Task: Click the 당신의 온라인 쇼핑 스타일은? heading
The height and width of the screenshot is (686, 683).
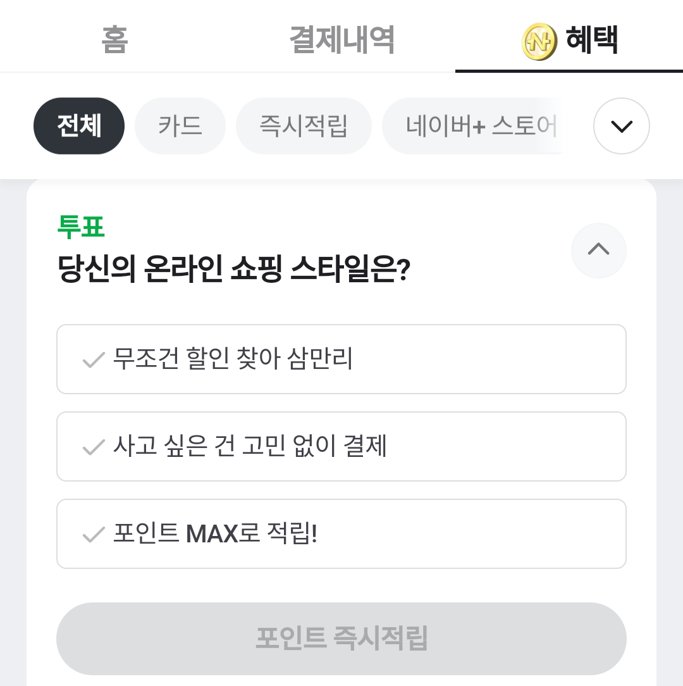Action: pyautogui.click(x=234, y=271)
